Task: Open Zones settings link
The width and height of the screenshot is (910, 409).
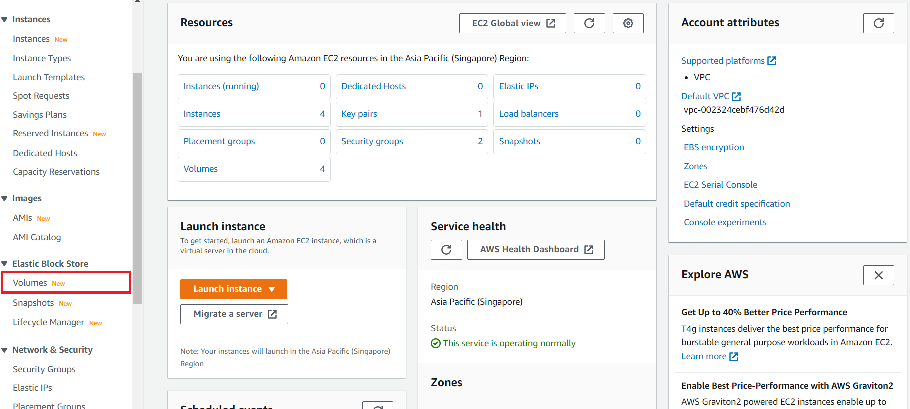Action: [695, 166]
